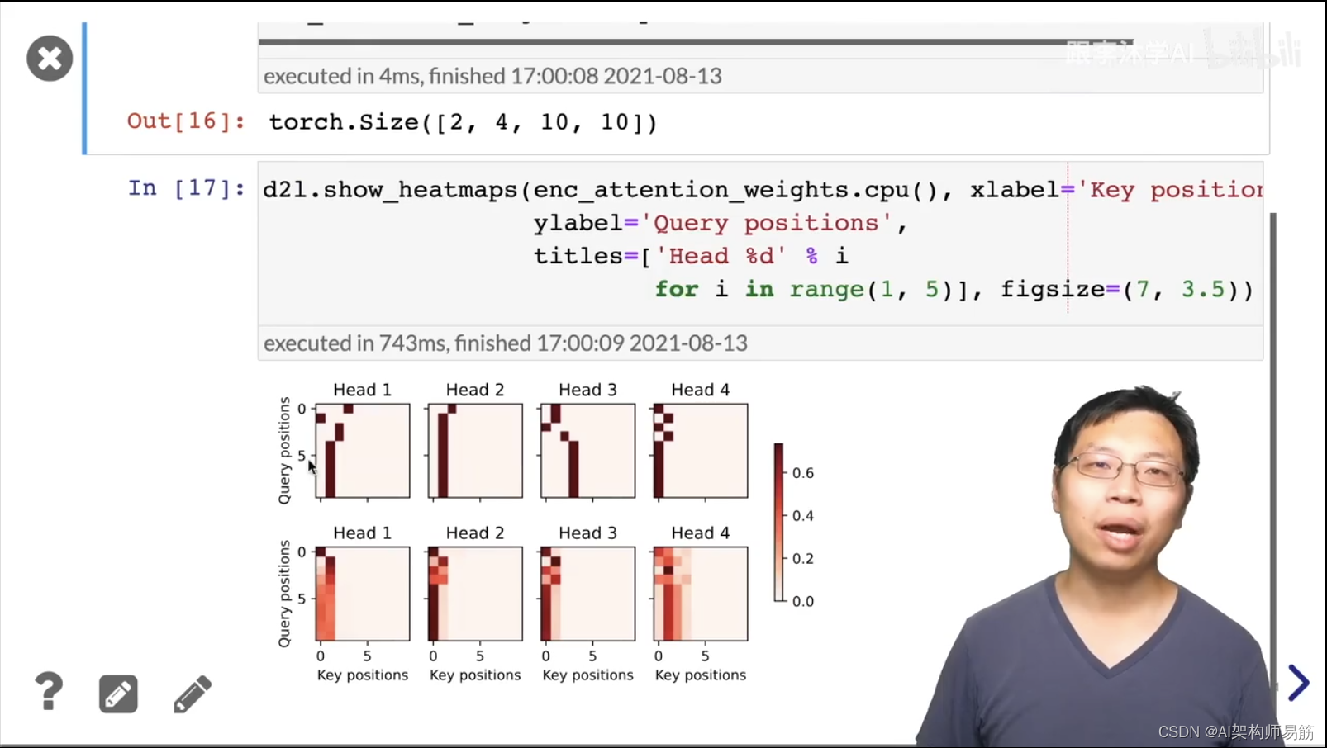Click the top row Head 4 heatmap

tap(701, 451)
